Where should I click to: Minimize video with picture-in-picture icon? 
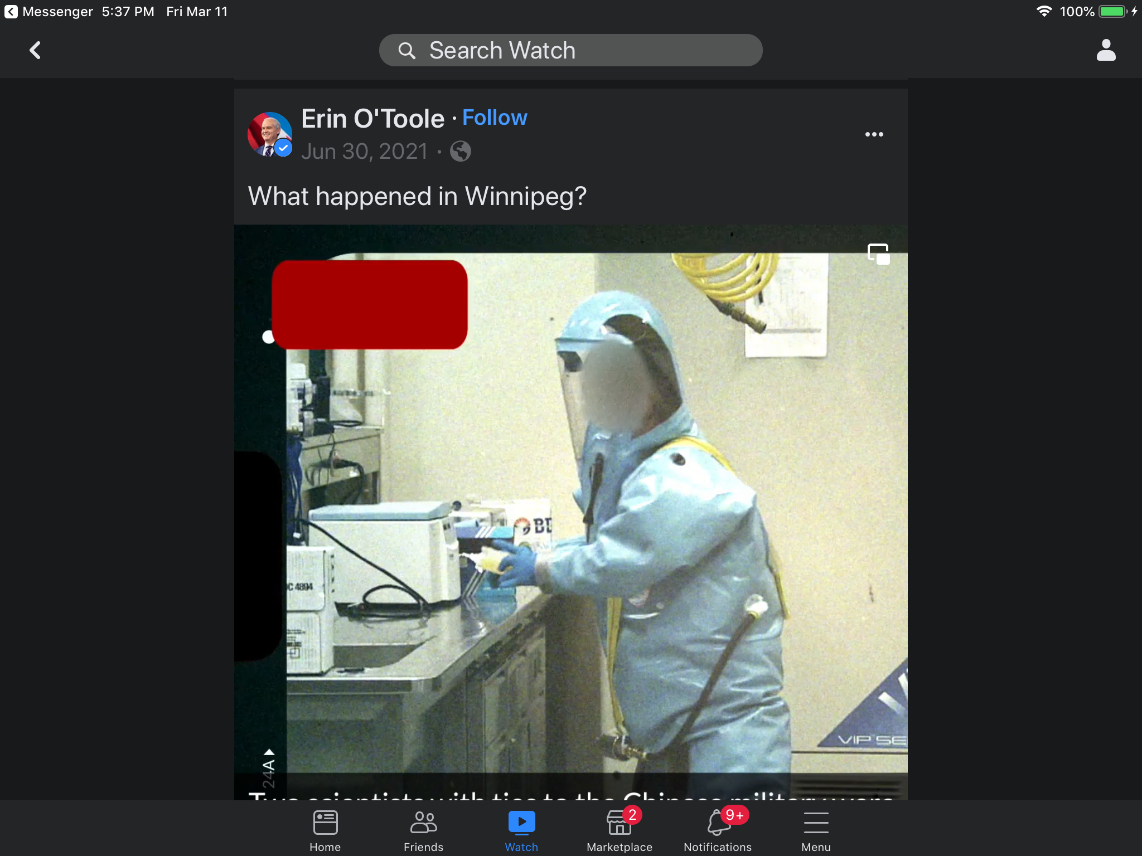878,254
